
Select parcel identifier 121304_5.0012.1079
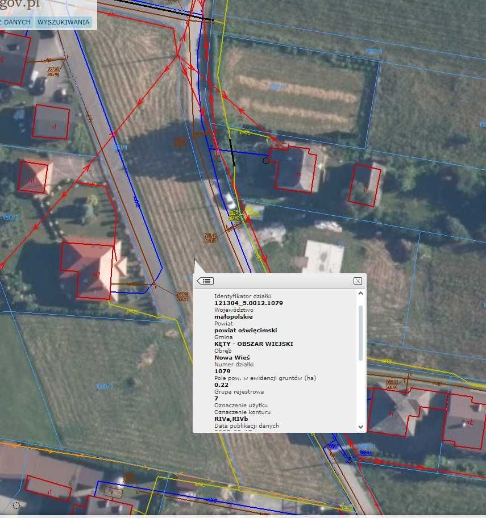click(x=248, y=303)
